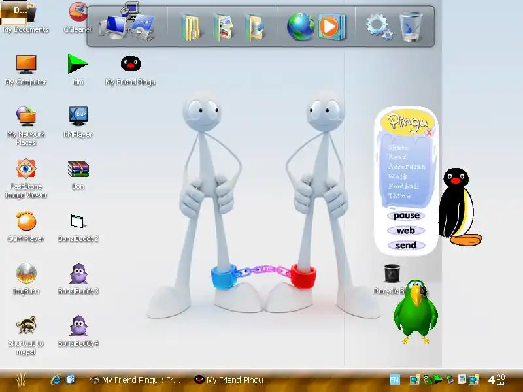Open the glass recycle bin in dock
523x392 pixels.
click(411, 27)
